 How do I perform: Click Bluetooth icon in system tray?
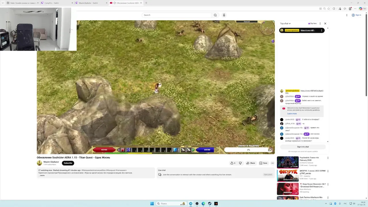click(335, 204)
